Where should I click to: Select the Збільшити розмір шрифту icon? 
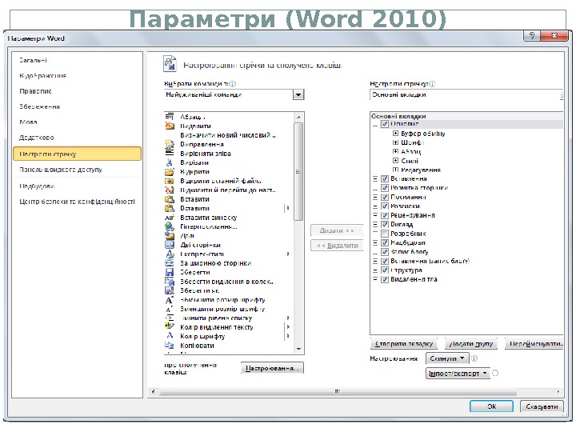[170, 300]
